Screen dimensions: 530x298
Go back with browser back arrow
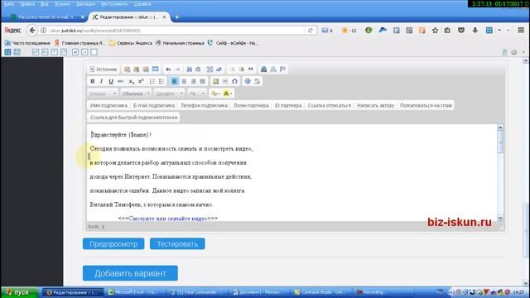tap(32, 31)
